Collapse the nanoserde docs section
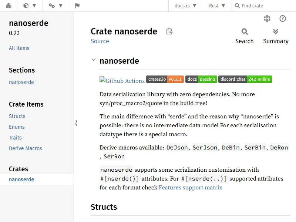The image size is (296, 222). [94, 60]
